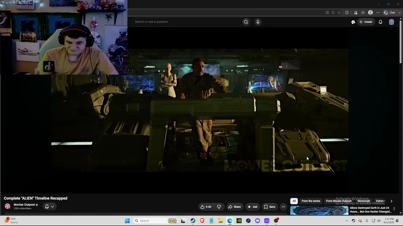
Task: Open the browser extensions puzzle icon
Action: [x=347, y=13]
